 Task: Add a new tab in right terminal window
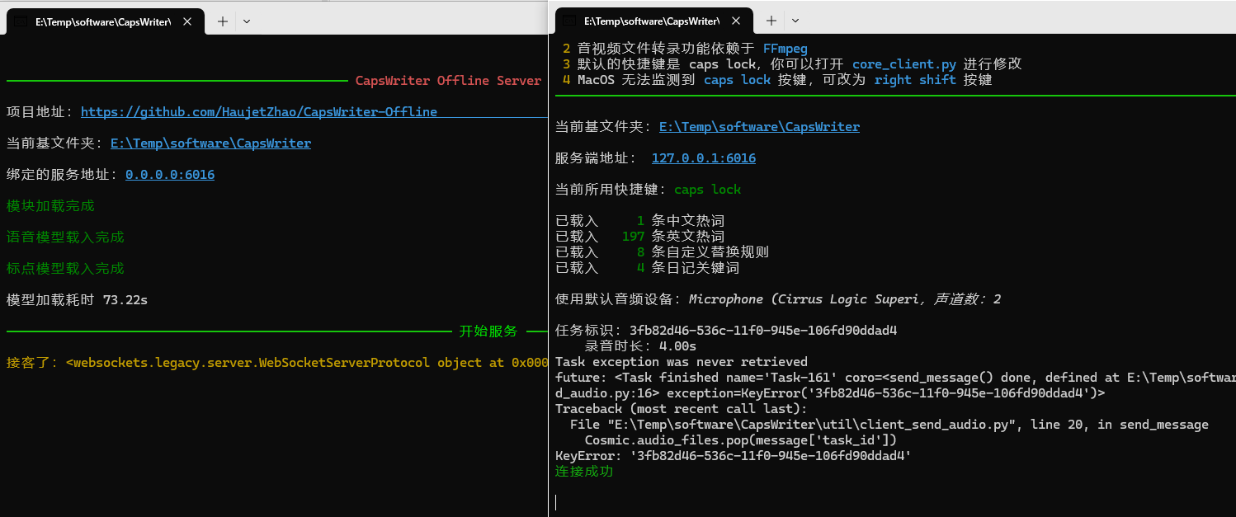click(x=771, y=21)
